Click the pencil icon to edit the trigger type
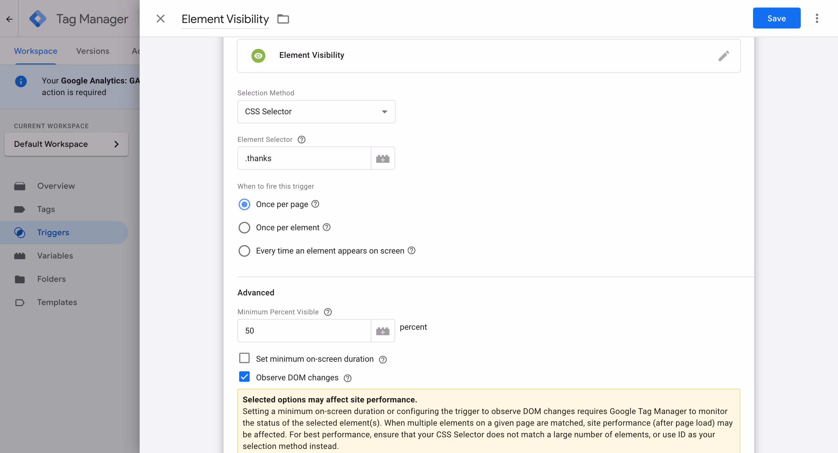Viewport: 838px width, 453px height. point(723,56)
